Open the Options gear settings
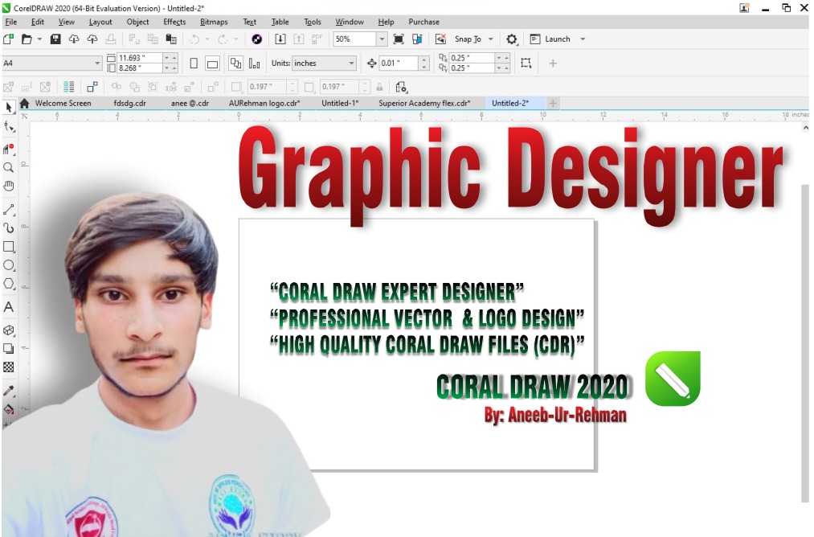This screenshot has height=537, width=814. tap(512, 39)
